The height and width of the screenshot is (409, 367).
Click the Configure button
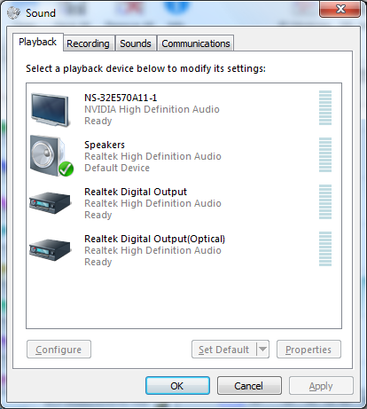point(59,350)
